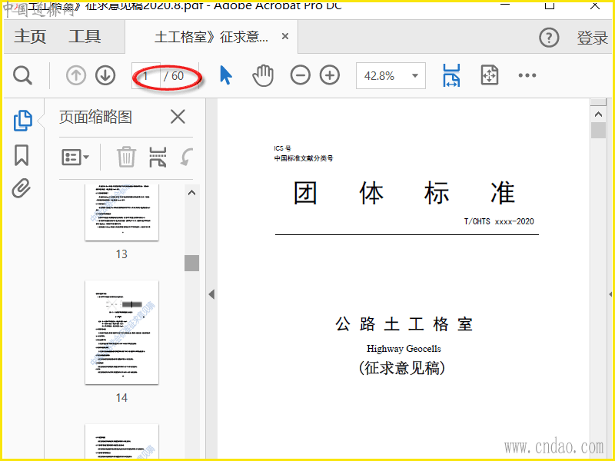
Task: Fit one full page to window
Action: [490, 75]
